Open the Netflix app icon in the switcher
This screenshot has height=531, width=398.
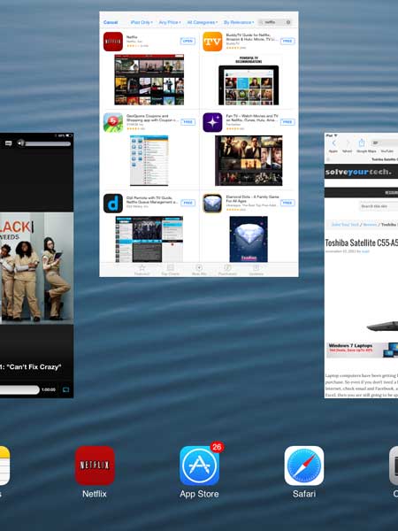[95, 466]
